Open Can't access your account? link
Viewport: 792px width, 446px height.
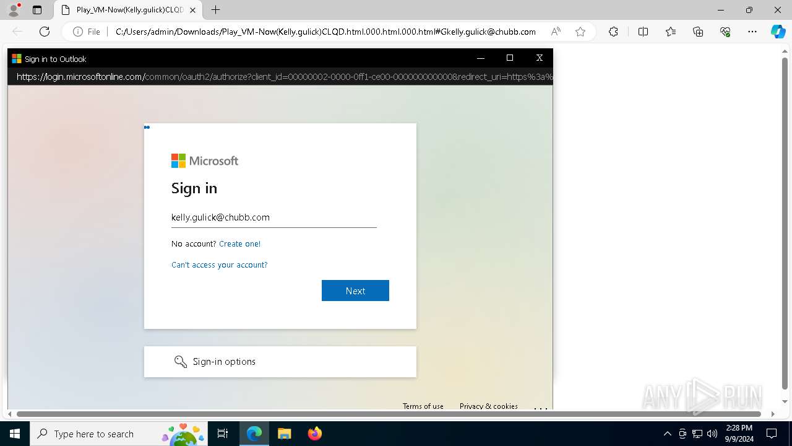coord(219,265)
